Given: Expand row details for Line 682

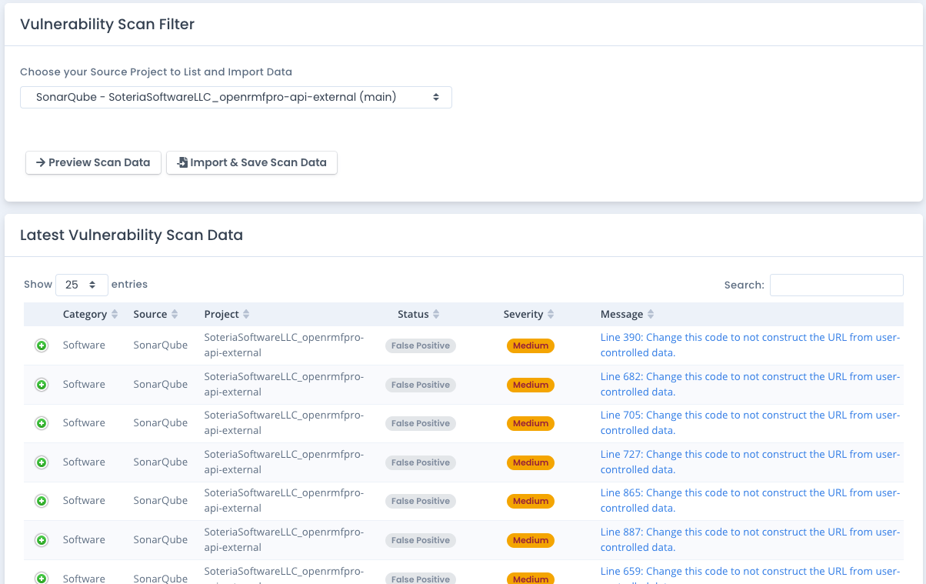Looking at the screenshot, I should tap(42, 384).
